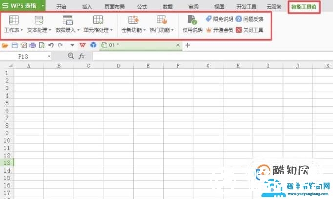The image size is (333, 199).
Task: Expand the WPS 表格 dropdown arrow
Action: [x=42, y=6]
